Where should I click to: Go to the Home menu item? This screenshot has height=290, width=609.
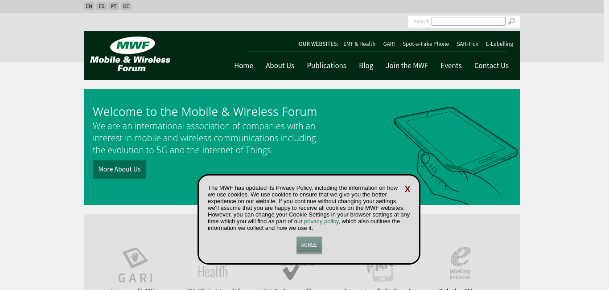click(243, 65)
